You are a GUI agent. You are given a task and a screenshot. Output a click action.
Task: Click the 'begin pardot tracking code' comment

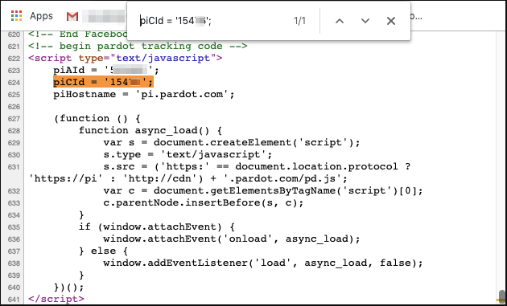[x=138, y=46]
